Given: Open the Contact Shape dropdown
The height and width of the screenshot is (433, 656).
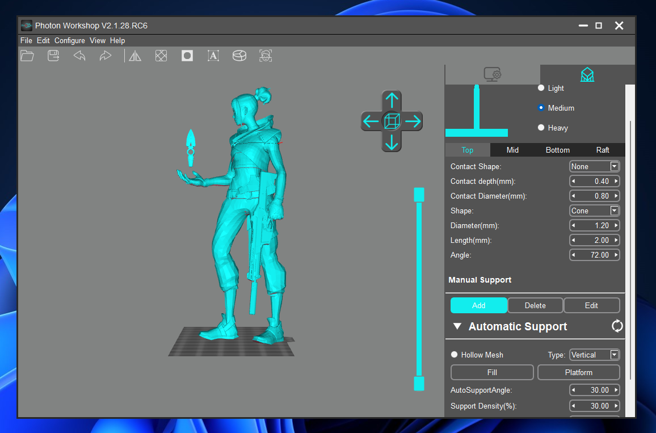Looking at the screenshot, I should point(615,166).
